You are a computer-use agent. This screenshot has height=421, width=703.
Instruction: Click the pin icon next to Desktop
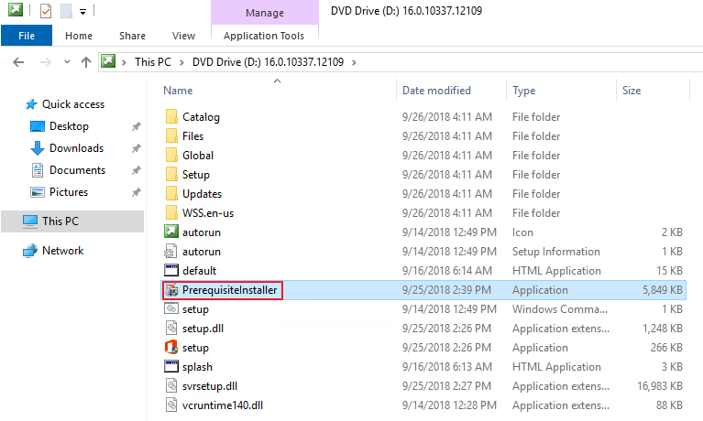137,126
